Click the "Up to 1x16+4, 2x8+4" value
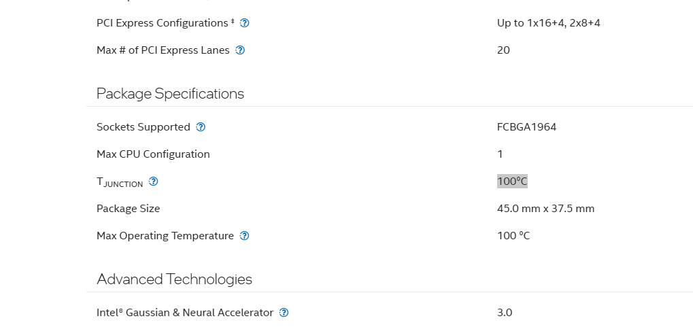 coord(548,23)
